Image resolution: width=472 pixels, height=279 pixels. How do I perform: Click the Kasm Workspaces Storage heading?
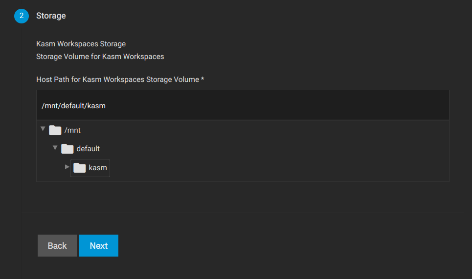(x=81, y=44)
